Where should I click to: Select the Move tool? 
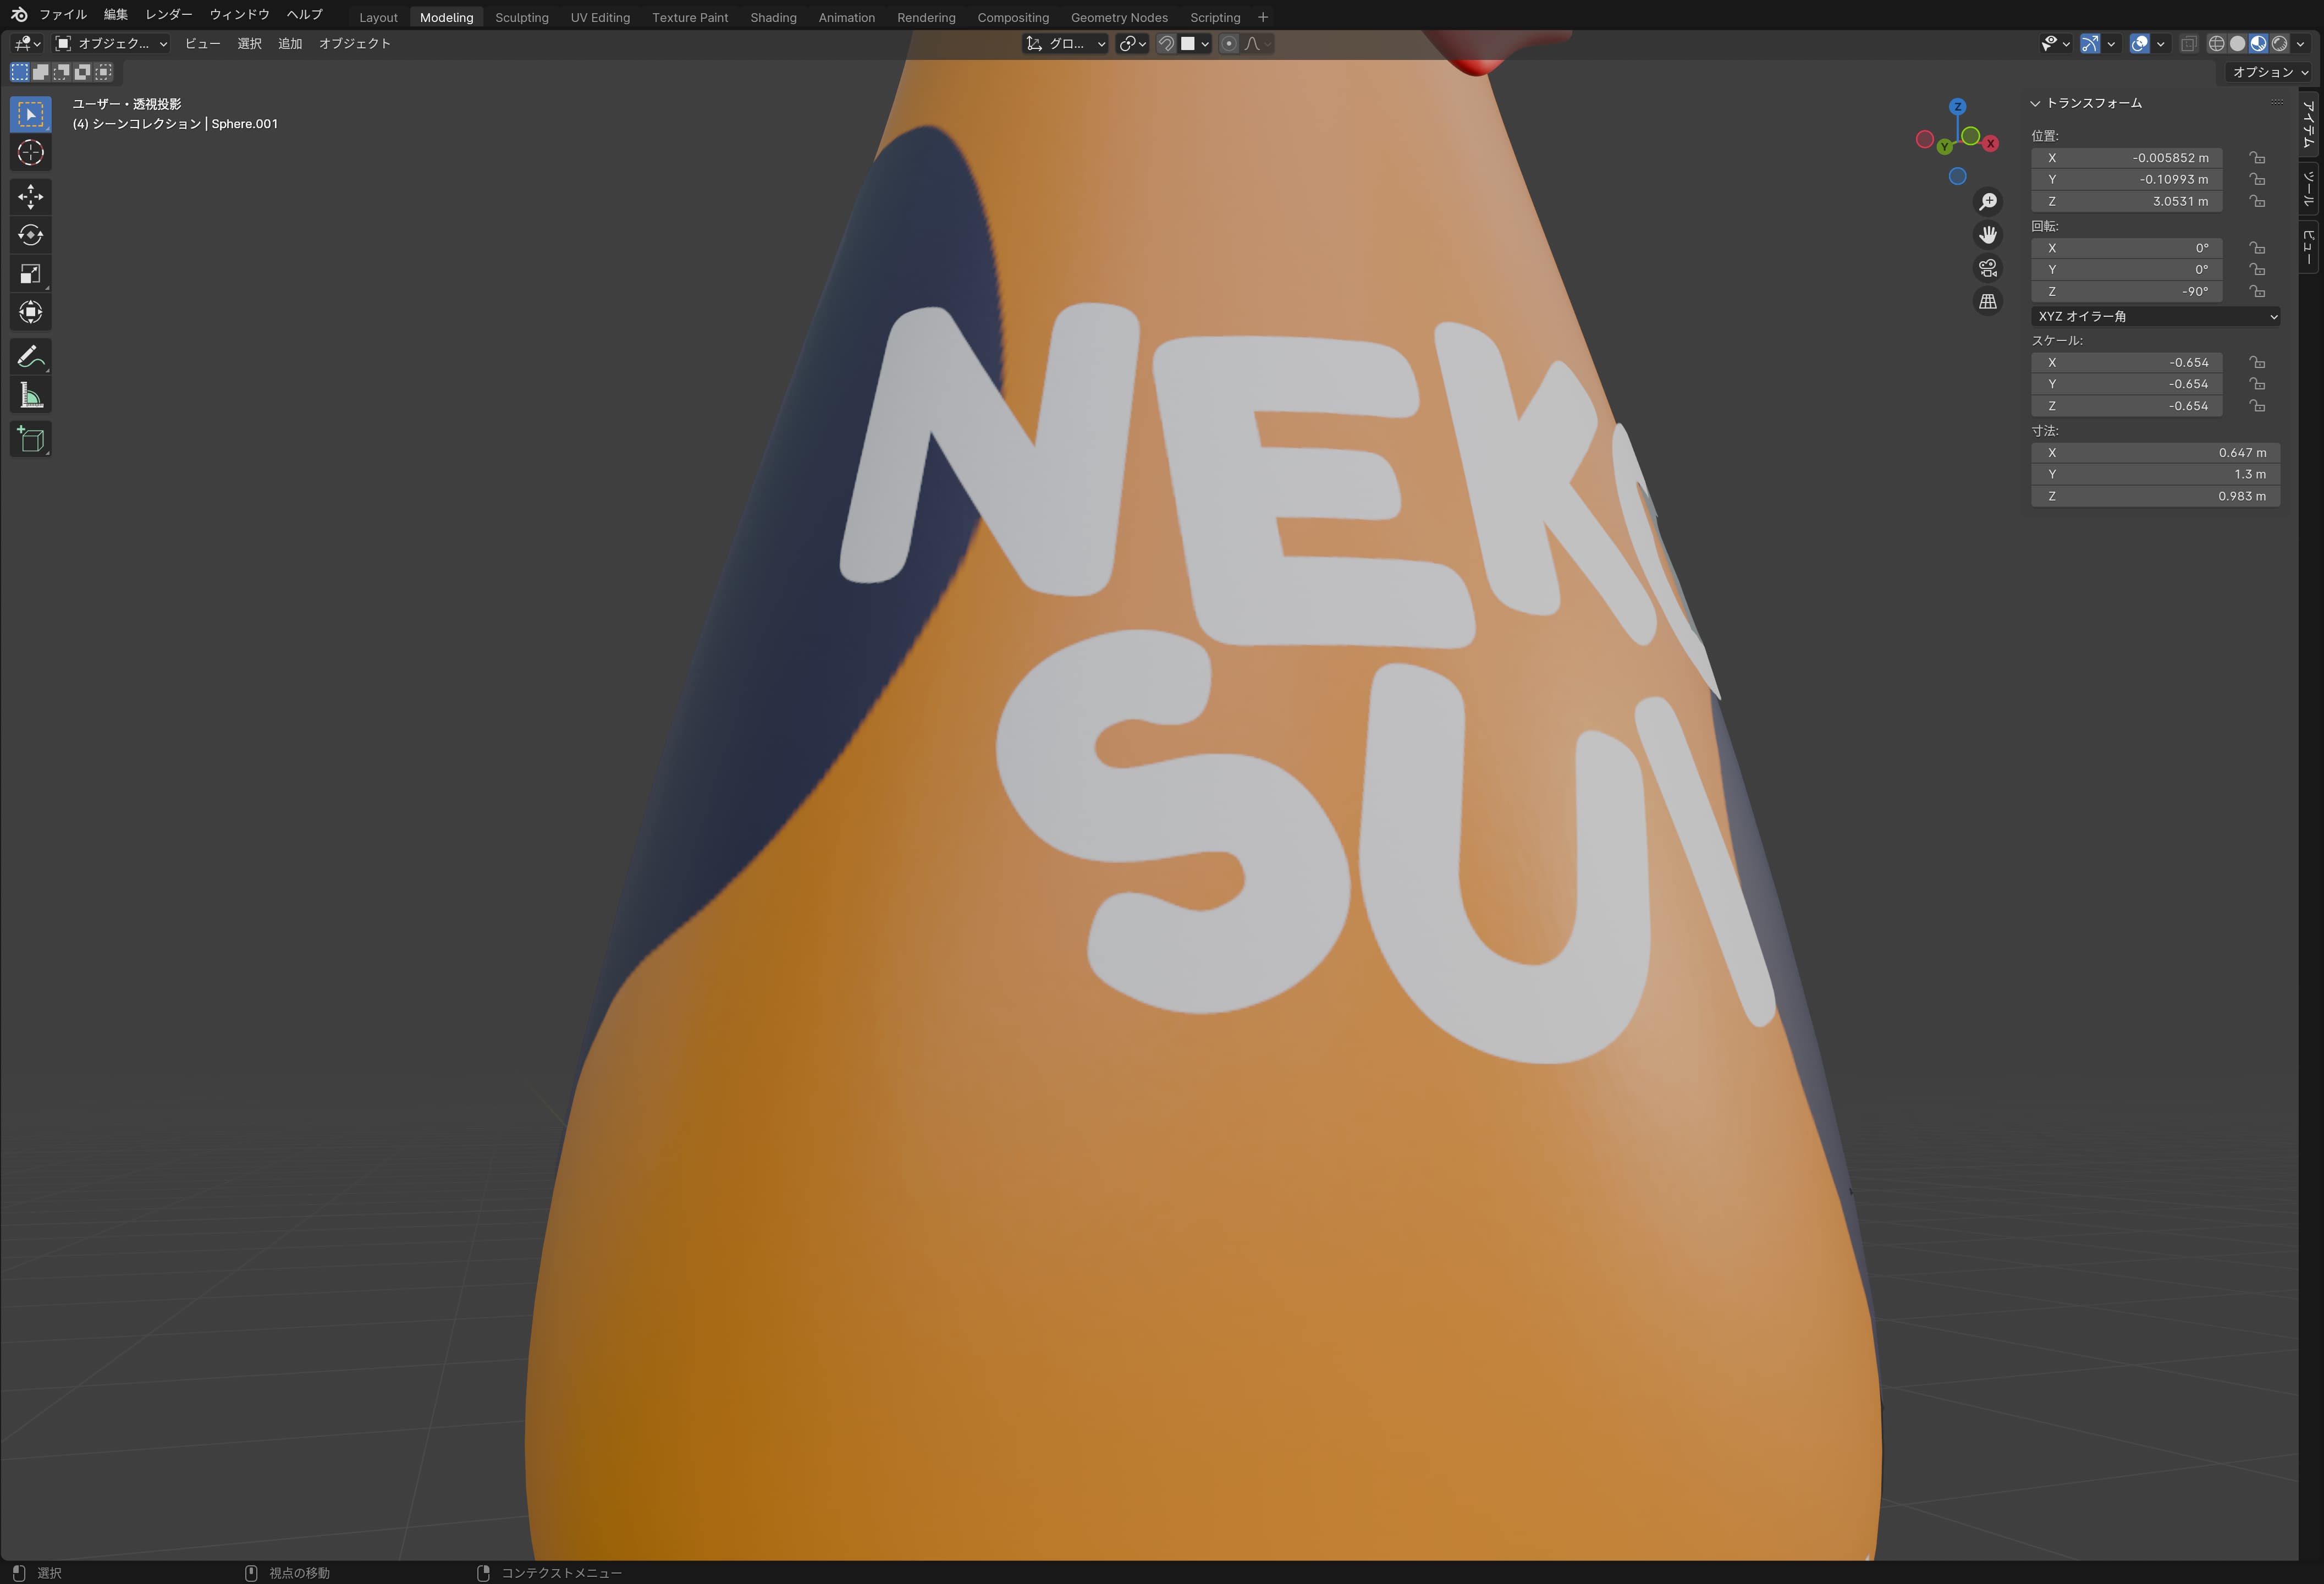(30, 197)
